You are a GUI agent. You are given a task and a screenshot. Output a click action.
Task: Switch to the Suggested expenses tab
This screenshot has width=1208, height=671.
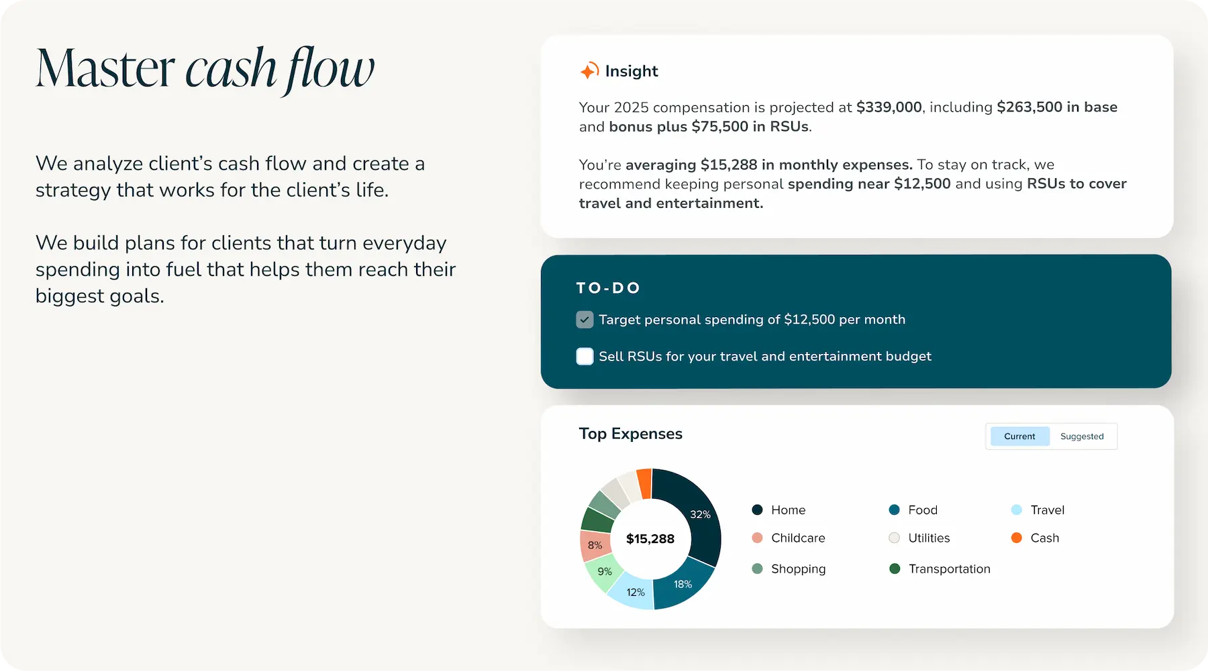click(1081, 436)
